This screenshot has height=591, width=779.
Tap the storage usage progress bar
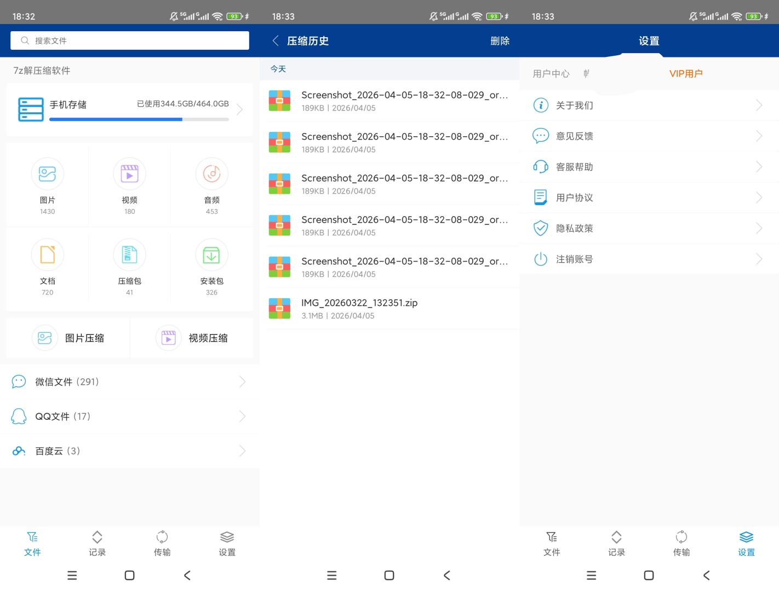139,119
